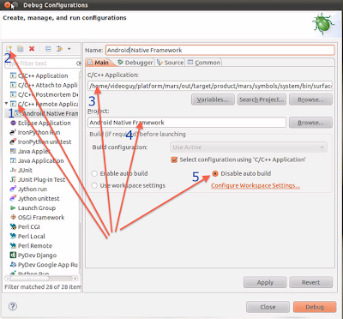Switch to the Source tab
The height and width of the screenshot is (319, 343).
coord(171,63)
